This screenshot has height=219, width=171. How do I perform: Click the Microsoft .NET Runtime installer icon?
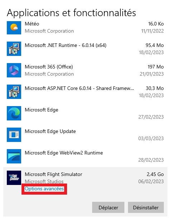pos(14,49)
